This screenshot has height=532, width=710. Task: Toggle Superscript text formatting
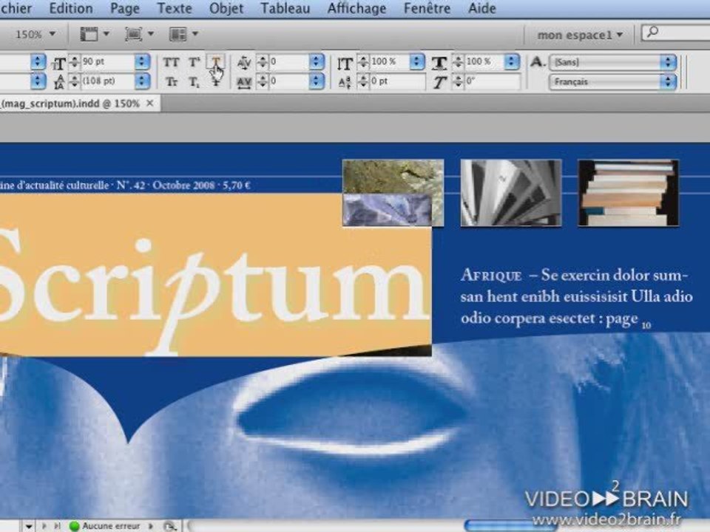click(195, 62)
